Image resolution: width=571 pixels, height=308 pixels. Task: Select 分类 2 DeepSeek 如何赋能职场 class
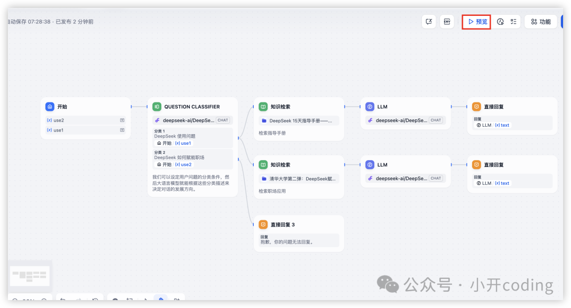tap(192, 158)
